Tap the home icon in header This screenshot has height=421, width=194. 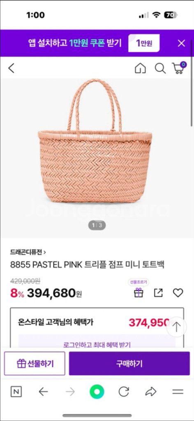click(x=140, y=68)
